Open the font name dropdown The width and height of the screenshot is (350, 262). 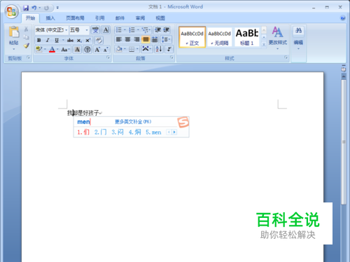coord(66,30)
